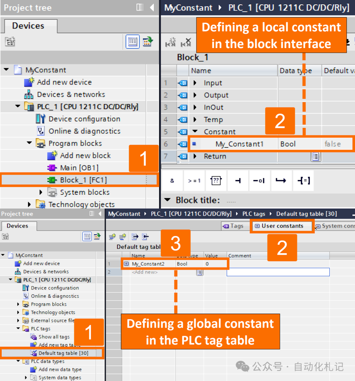Collapse the PLC tags folder

[18, 329]
